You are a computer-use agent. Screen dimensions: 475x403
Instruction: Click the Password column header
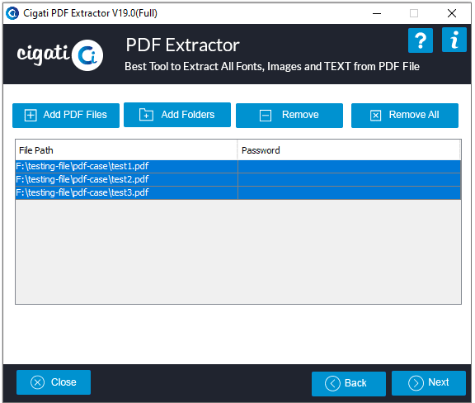tap(349, 150)
